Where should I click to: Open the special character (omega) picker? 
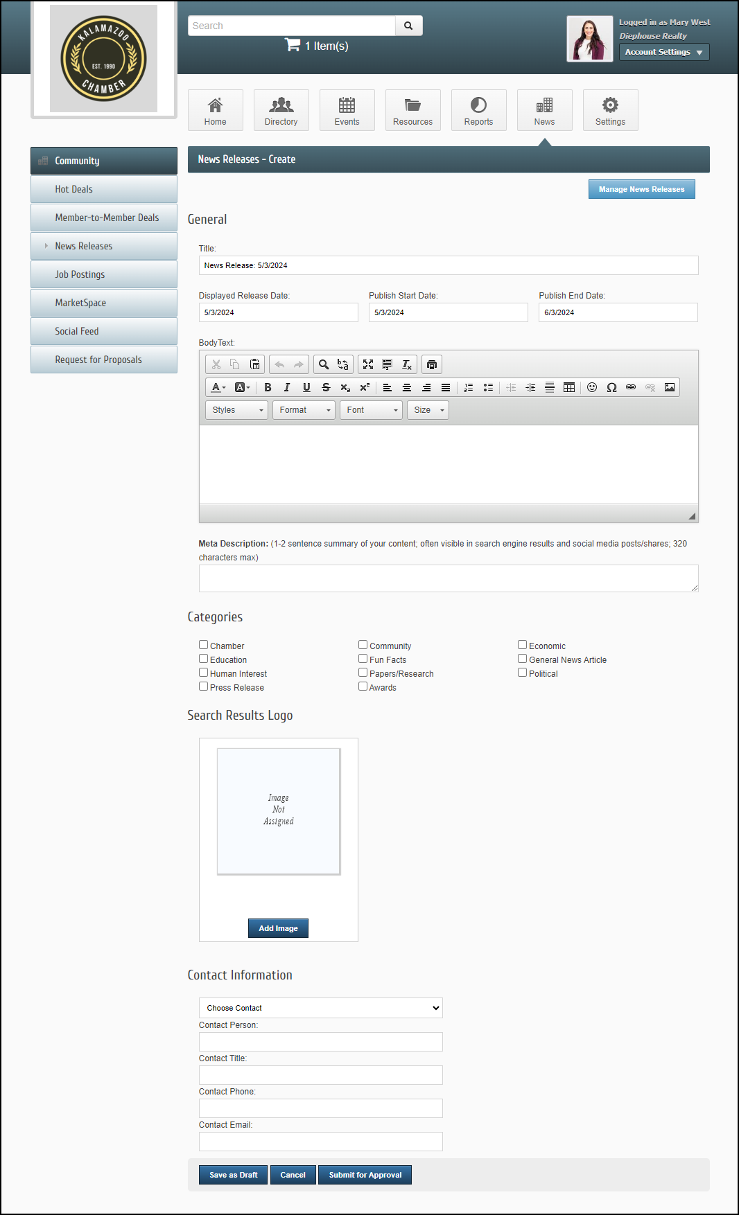coord(611,387)
